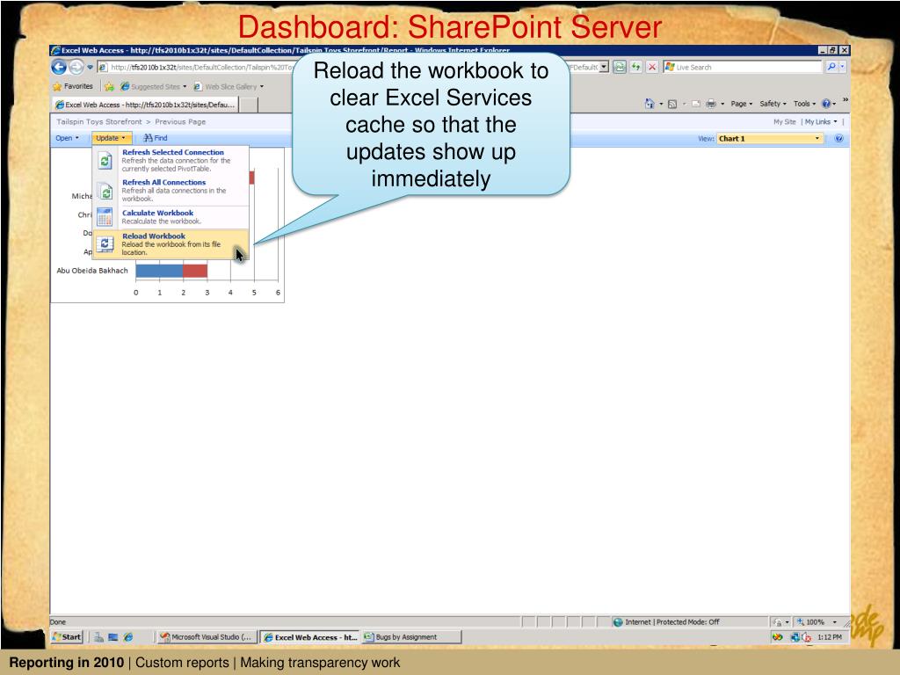This screenshot has height=675, width=900.
Task: Follow the Previous Page breadcrumb link
Action: tap(180, 121)
